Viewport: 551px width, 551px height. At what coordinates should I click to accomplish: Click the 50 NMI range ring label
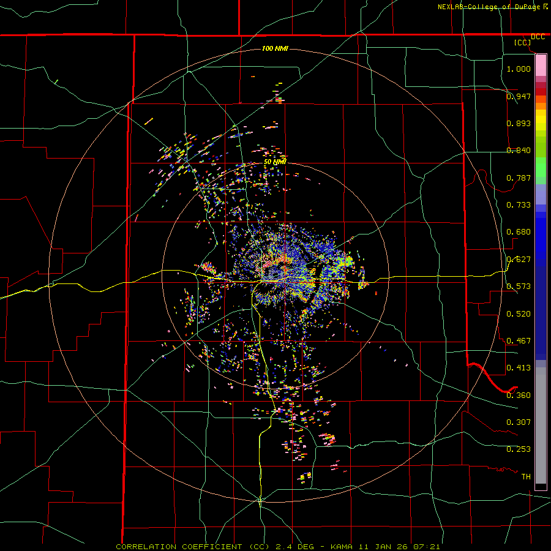point(275,162)
